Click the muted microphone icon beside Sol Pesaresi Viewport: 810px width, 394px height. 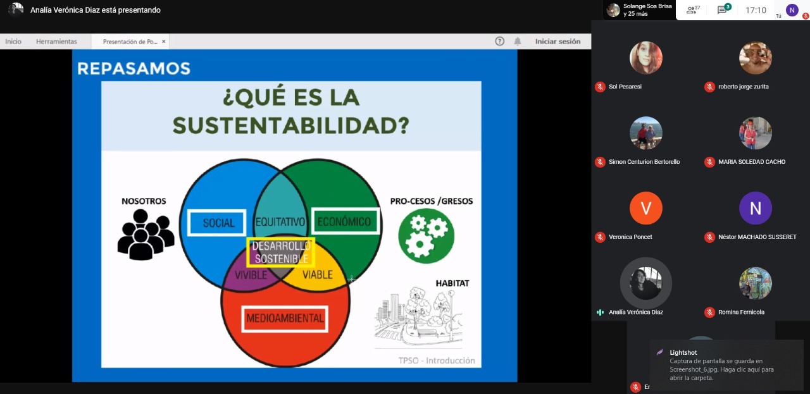(x=600, y=87)
